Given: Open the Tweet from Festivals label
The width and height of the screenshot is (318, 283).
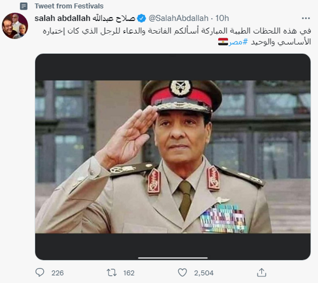Looking at the screenshot, I should [x=69, y=6].
